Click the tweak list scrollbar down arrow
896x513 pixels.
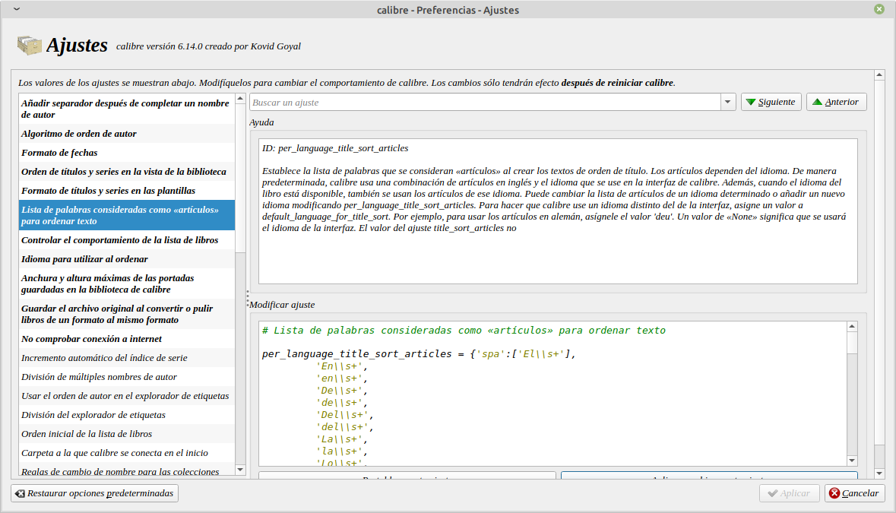point(241,470)
